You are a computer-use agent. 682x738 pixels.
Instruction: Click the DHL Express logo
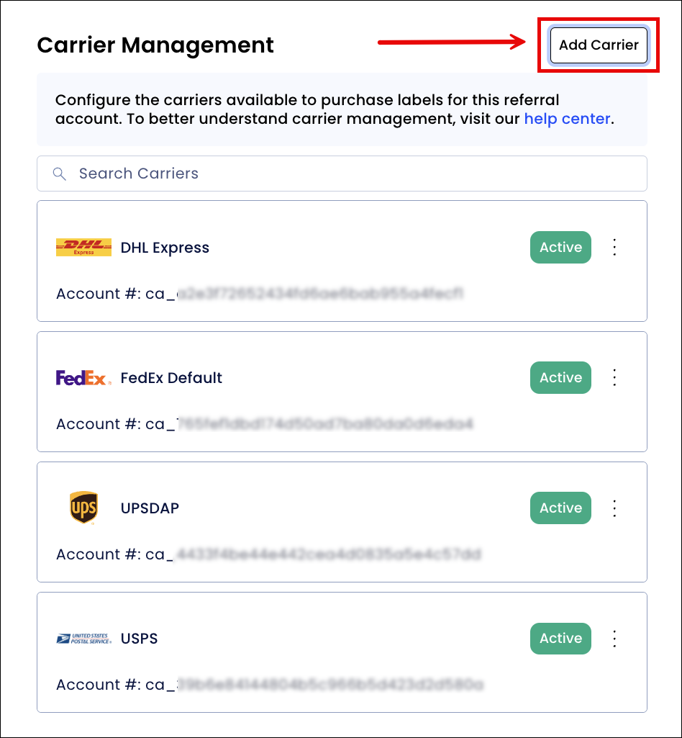83,248
